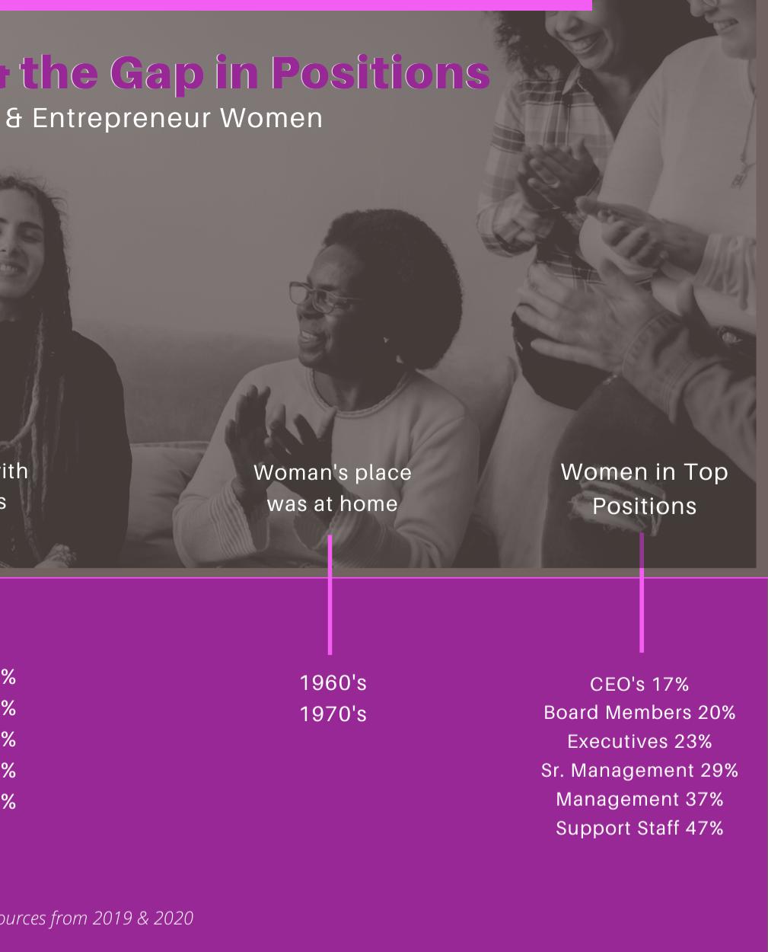Select the 'Women in Top Positions' label

click(644, 489)
